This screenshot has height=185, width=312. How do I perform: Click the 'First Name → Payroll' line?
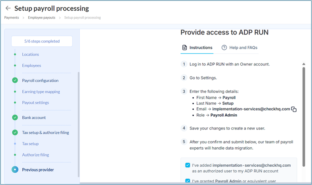tap(216, 98)
